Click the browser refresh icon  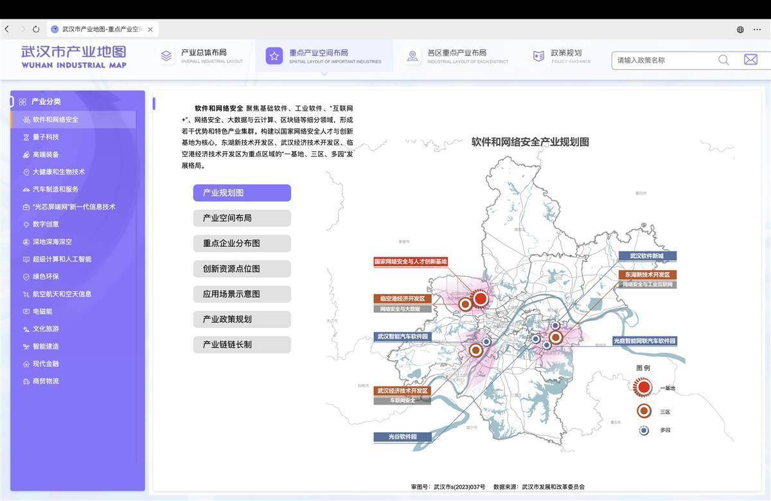(x=36, y=29)
